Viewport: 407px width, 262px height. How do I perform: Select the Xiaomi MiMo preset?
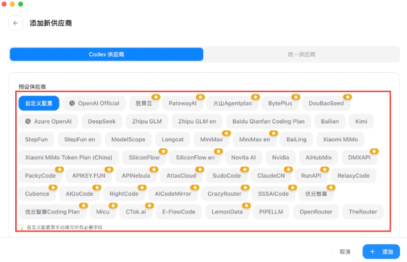(x=341, y=139)
